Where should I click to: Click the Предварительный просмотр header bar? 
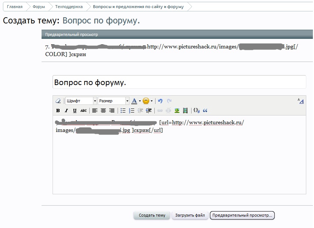click(177, 34)
